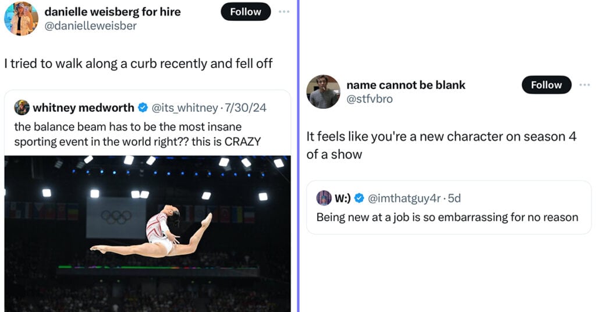The height and width of the screenshot is (312, 596).
Task: Open more options on stfvbro's tweet
Action: (x=584, y=85)
